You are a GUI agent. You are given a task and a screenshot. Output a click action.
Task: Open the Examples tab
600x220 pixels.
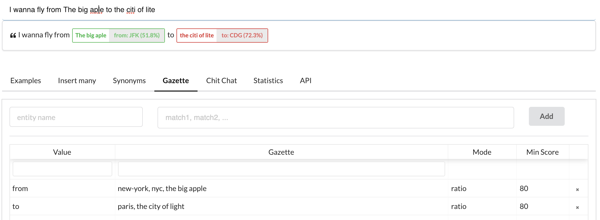(26, 81)
